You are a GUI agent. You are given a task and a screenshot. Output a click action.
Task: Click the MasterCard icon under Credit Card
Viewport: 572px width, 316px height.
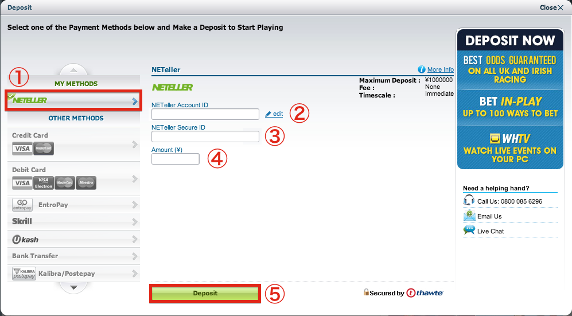[44, 149]
